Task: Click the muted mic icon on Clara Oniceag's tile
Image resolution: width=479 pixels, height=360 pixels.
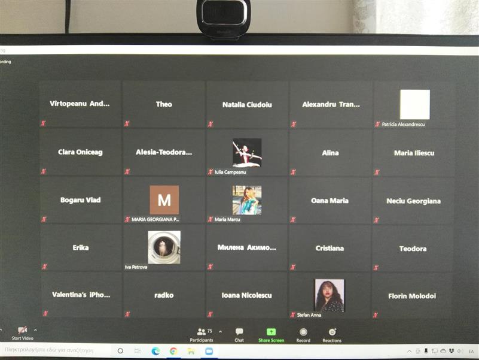Action: tap(44, 171)
